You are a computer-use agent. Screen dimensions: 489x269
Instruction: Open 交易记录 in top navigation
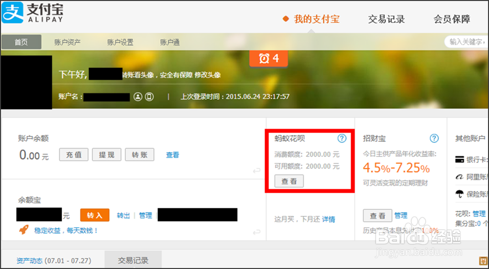386,19
